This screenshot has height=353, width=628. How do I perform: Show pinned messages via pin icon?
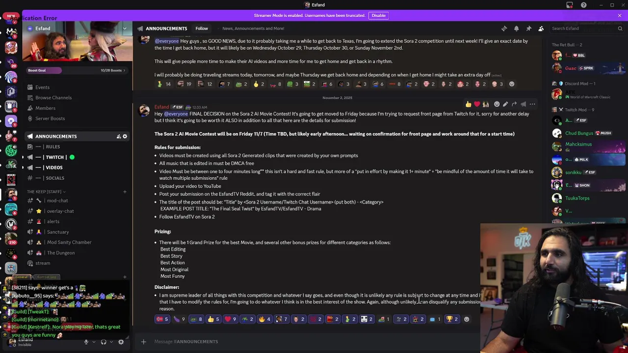528,28
